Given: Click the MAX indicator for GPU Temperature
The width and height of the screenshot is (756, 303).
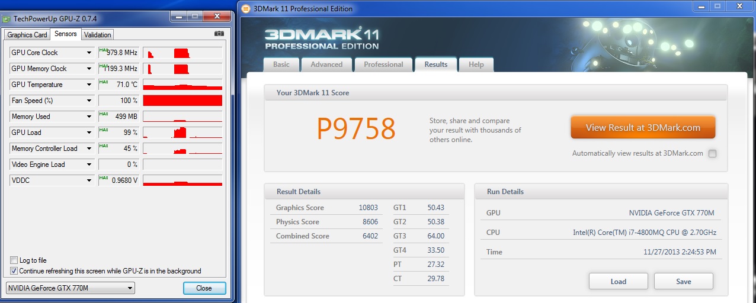Looking at the screenshot, I should [x=104, y=82].
